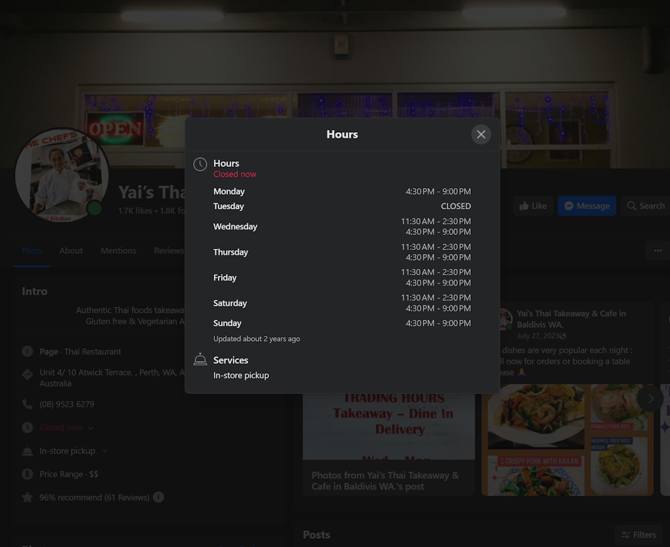This screenshot has width=670, height=547.
Task: Click 'Thai Restaurant' category link
Action: [93, 352]
